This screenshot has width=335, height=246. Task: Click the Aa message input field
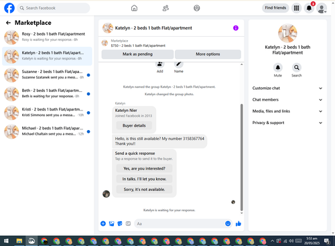[x=180, y=224]
